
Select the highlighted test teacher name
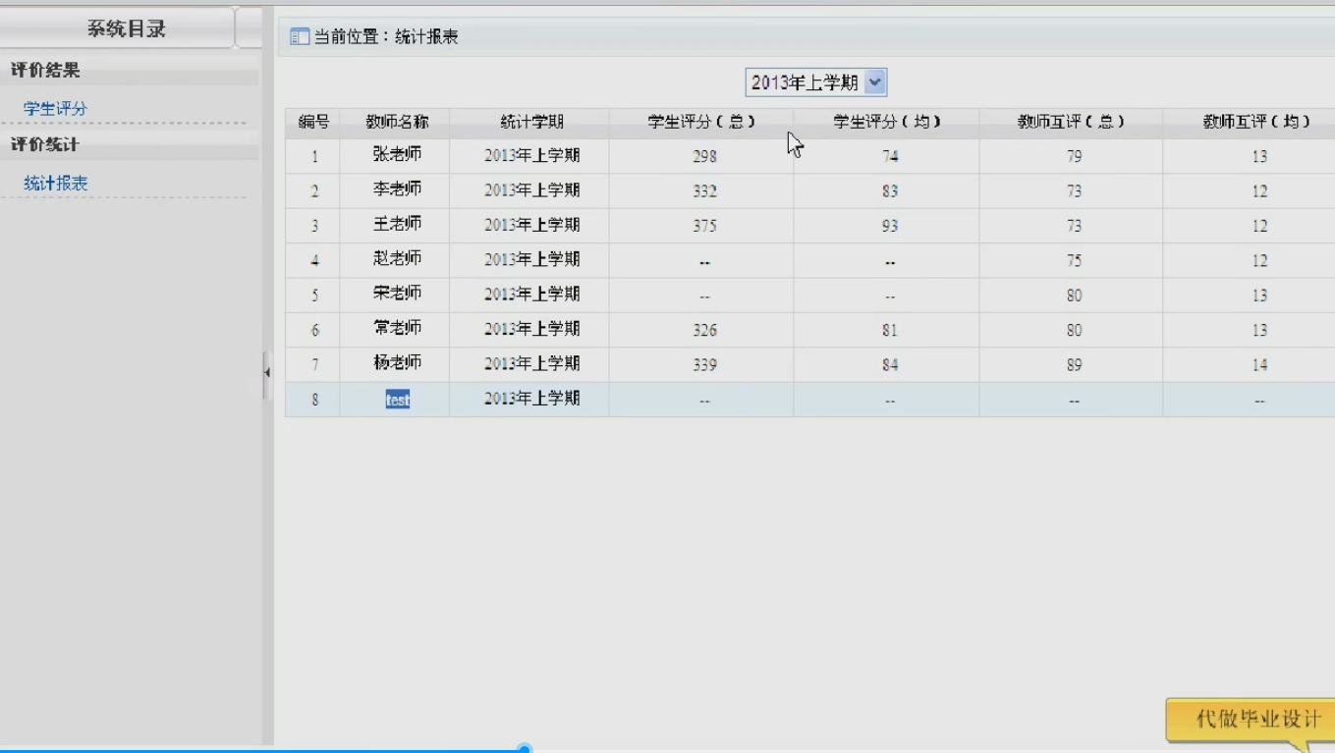(x=398, y=400)
